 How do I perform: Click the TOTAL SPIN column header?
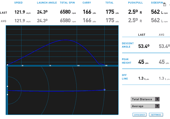click(x=67, y=3)
